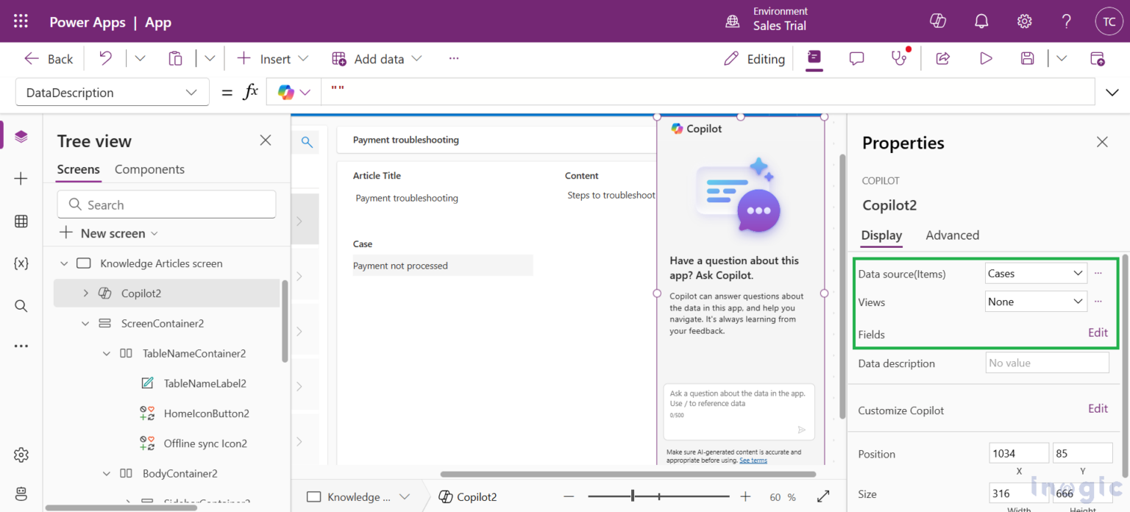Viewport: 1130px width, 512px height.
Task: Expand the Copilot2 node in Tree view
Action: click(x=86, y=292)
